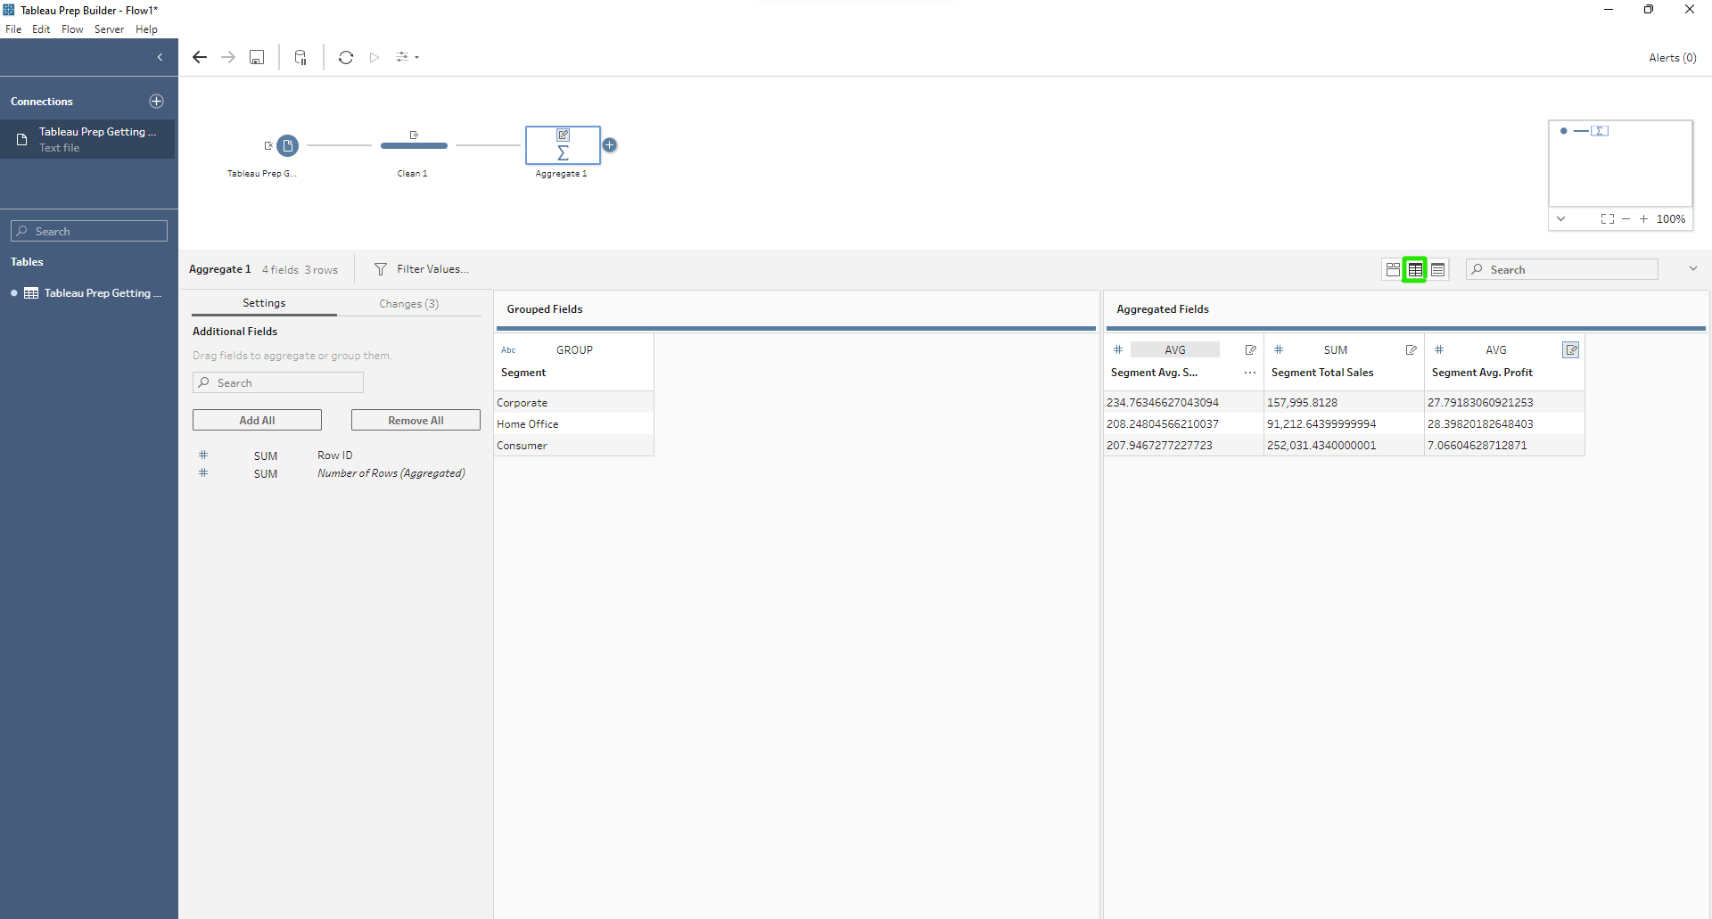Open the Edit menu

[41, 29]
